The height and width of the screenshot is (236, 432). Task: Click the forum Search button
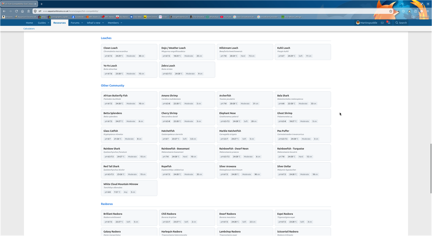click(x=401, y=23)
